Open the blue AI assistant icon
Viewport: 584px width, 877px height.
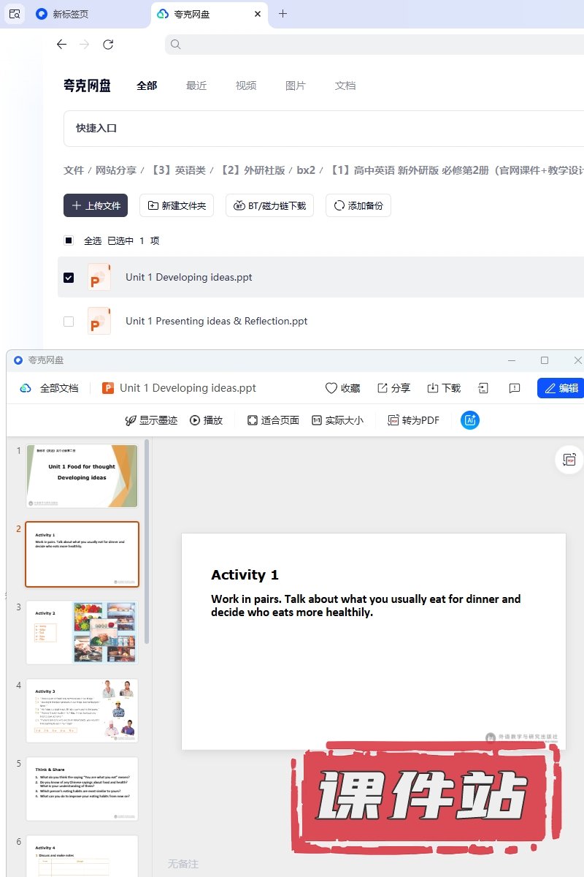[470, 420]
